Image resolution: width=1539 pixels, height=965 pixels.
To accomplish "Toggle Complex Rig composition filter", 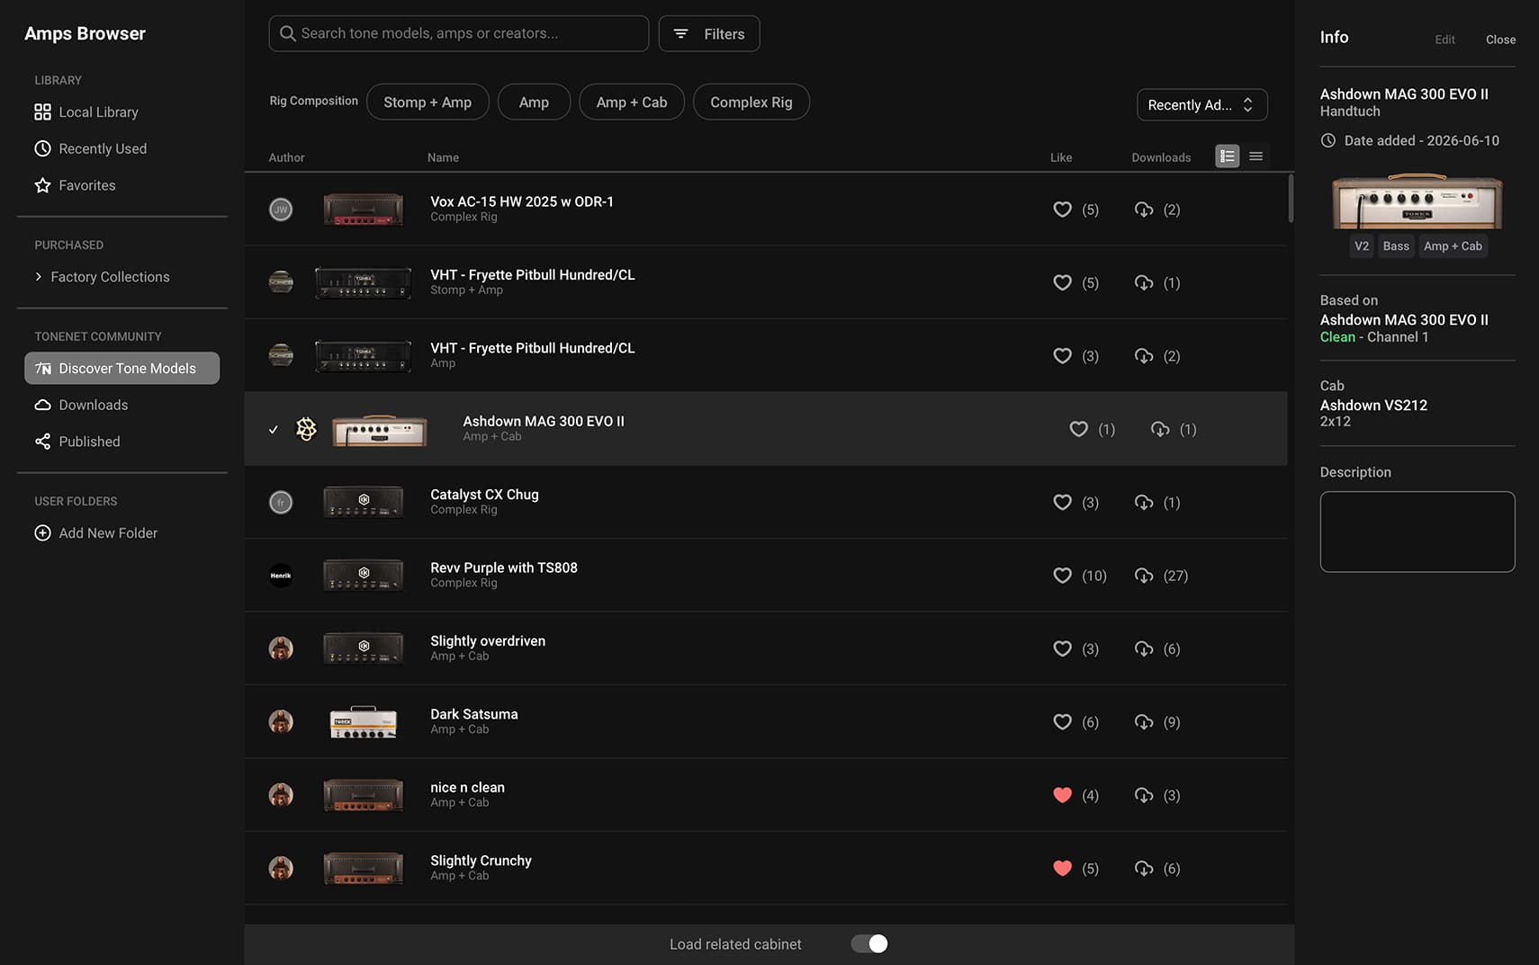I will pos(751,102).
